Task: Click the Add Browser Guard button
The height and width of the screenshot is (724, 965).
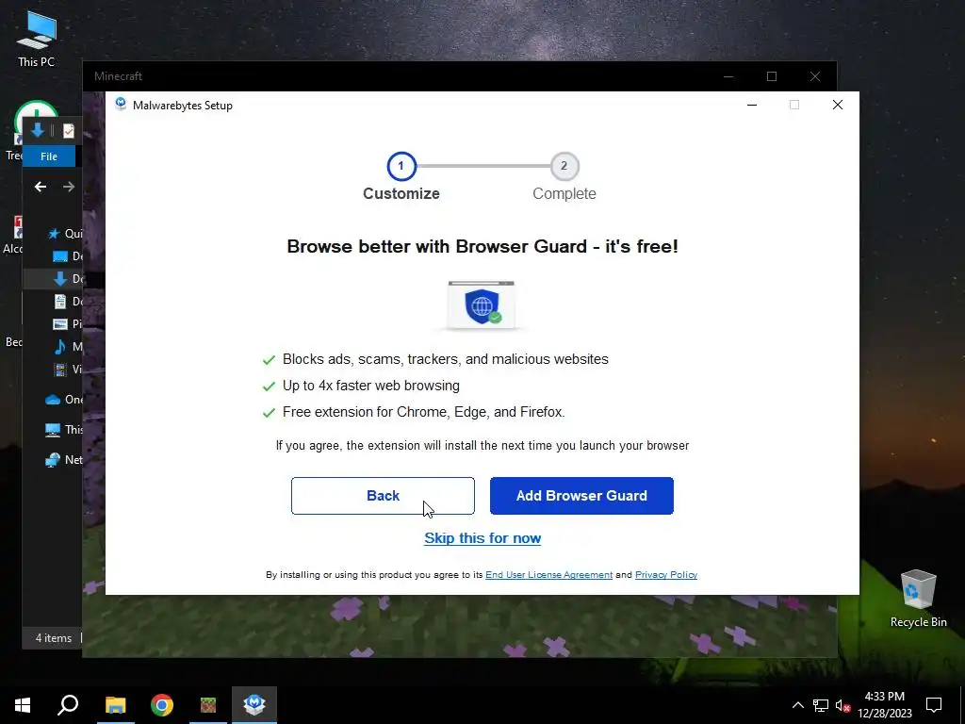Action: tap(581, 496)
